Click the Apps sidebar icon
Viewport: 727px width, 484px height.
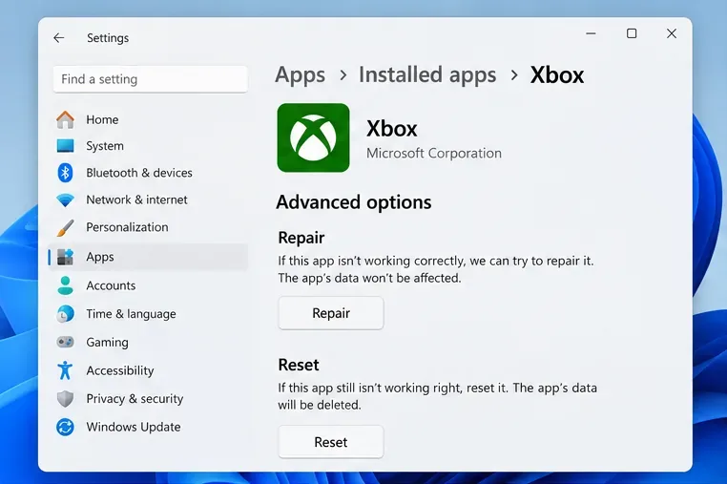coord(66,257)
